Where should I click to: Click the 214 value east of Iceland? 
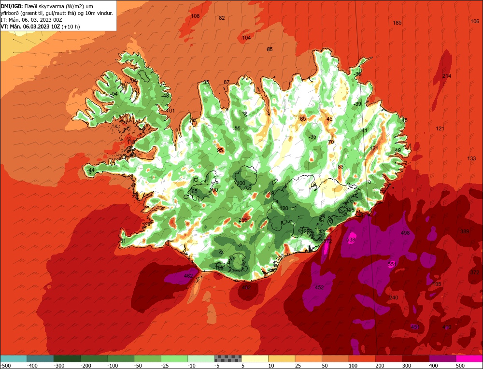(447, 76)
